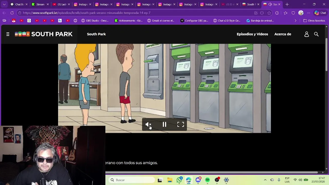Screen dimensions: 329x185
Task: Open Settings gear from the taskbar
Action: pos(226,180)
